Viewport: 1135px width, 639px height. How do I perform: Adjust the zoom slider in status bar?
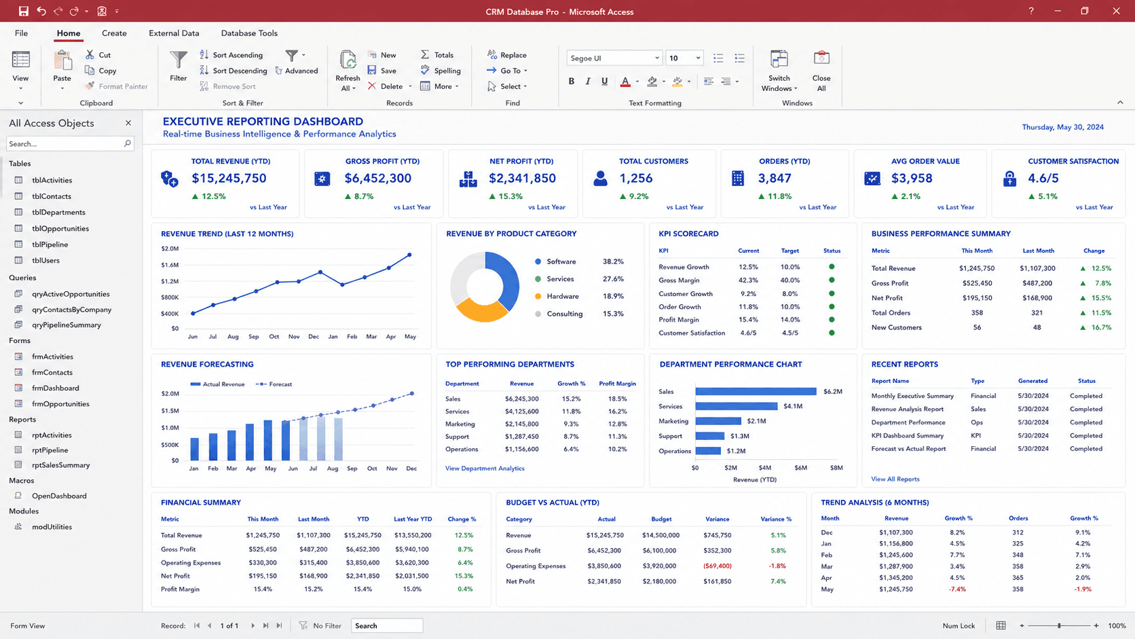pos(1059,625)
